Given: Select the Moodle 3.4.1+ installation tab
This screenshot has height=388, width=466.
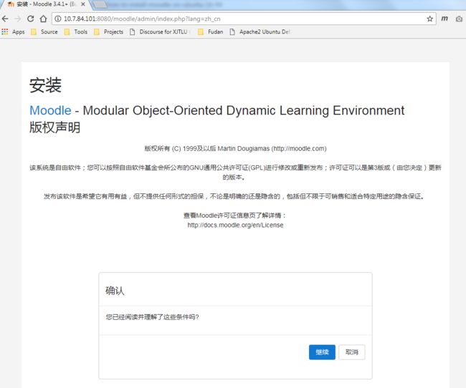Looking at the screenshot, I should pos(44,4).
